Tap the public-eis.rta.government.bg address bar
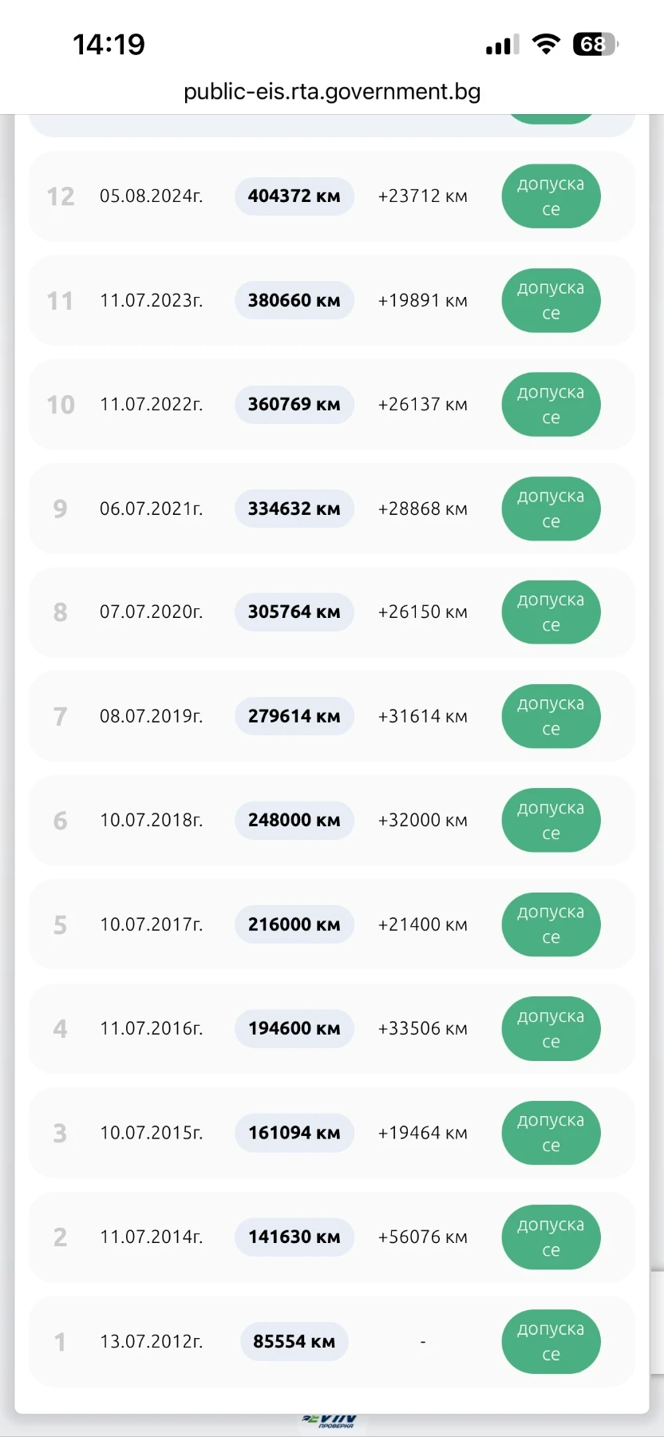Image resolution: width=664 pixels, height=1437 pixels. click(332, 92)
